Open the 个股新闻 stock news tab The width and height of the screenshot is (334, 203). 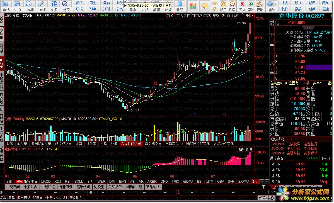pyautogui.click(x=13, y=187)
